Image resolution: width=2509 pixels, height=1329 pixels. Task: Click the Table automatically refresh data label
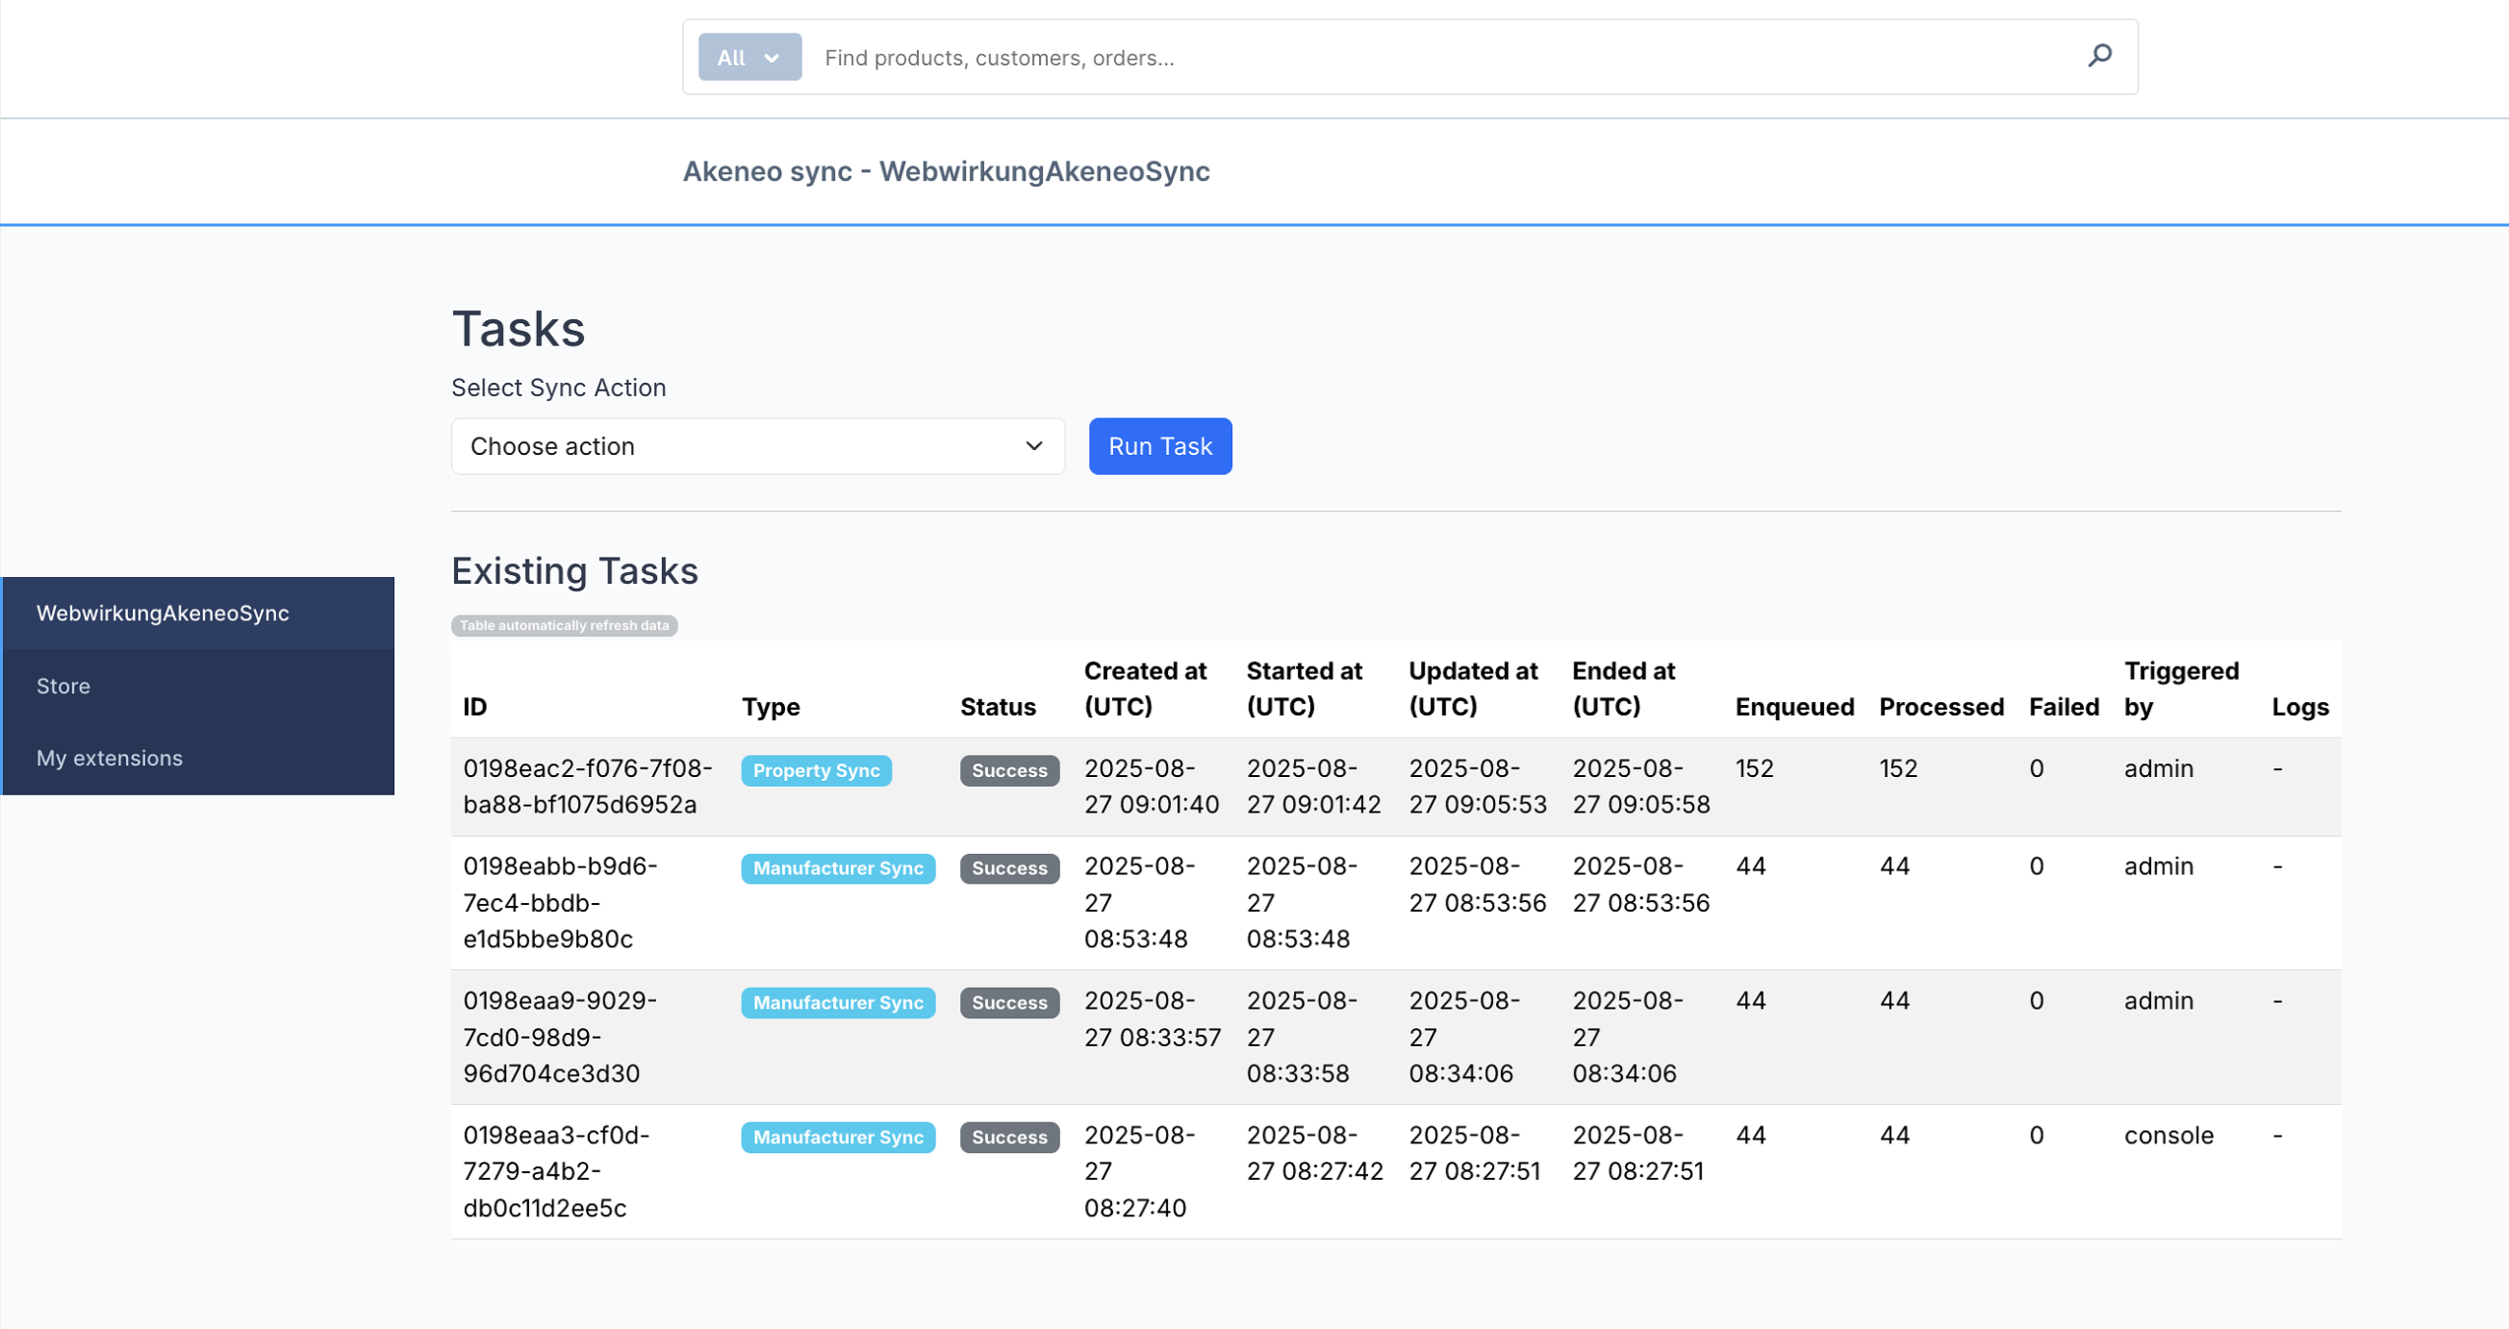[564, 625]
